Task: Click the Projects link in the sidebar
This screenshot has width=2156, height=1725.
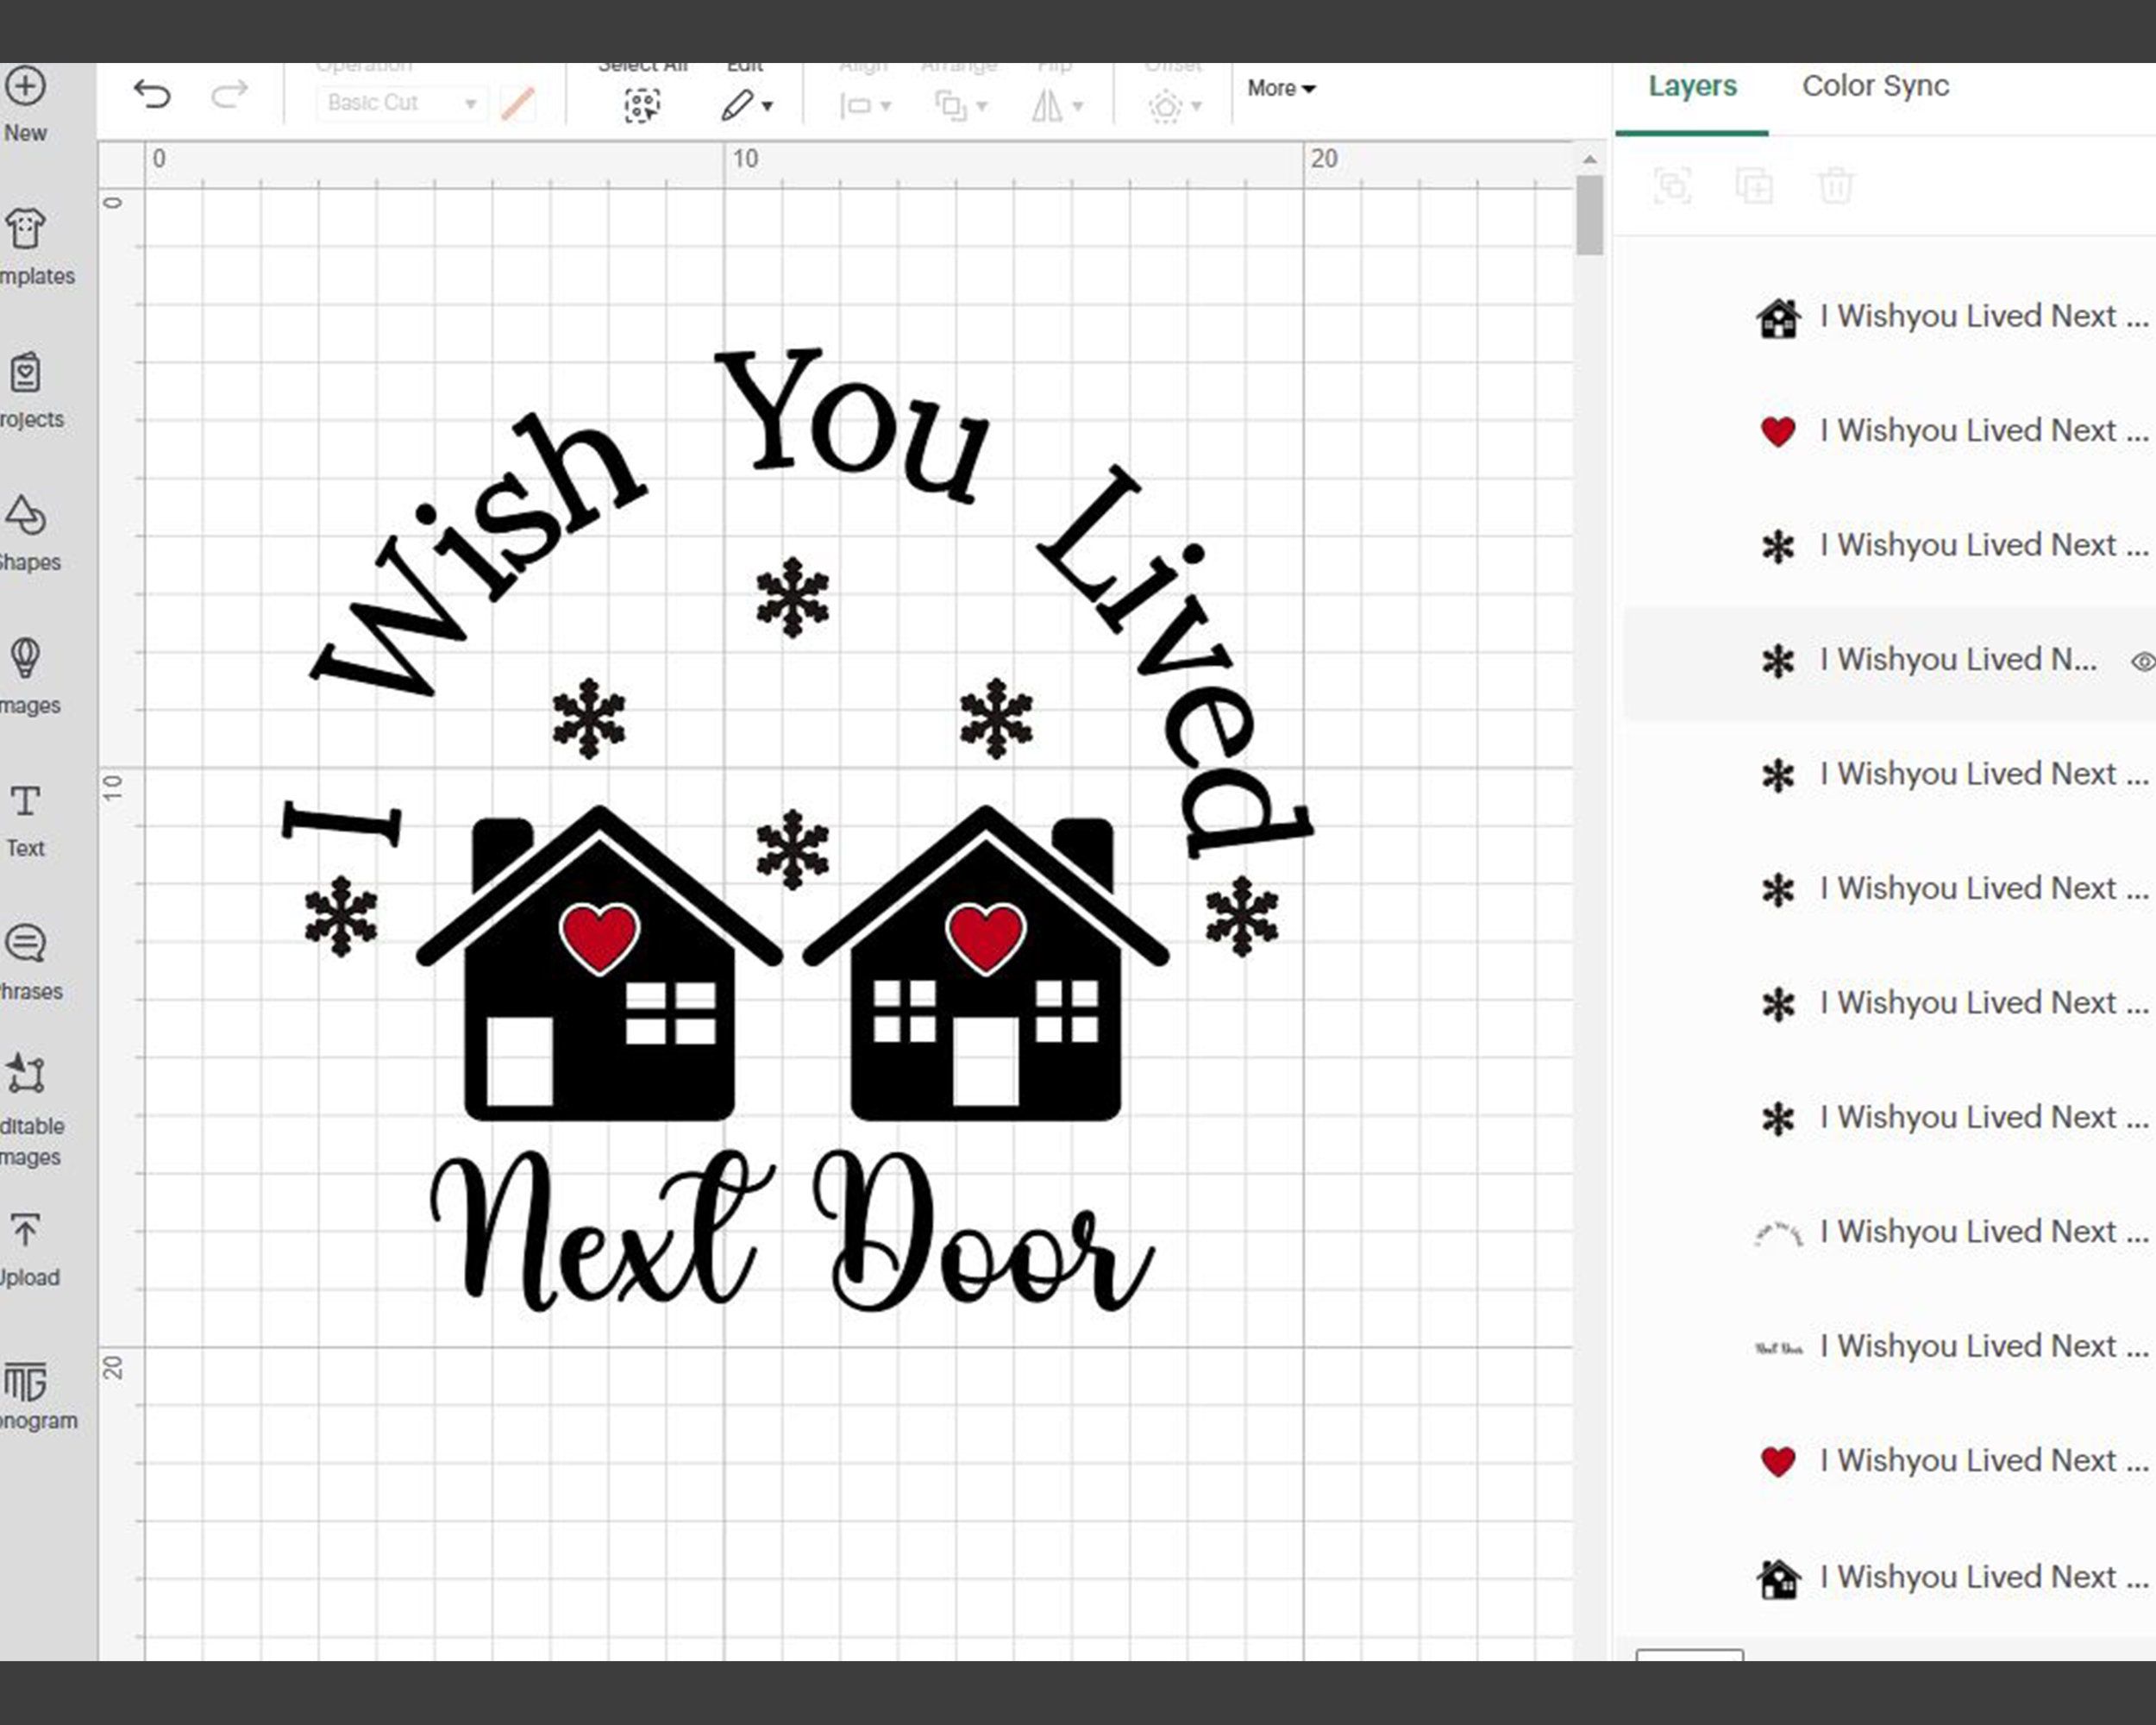Action: coord(25,372)
